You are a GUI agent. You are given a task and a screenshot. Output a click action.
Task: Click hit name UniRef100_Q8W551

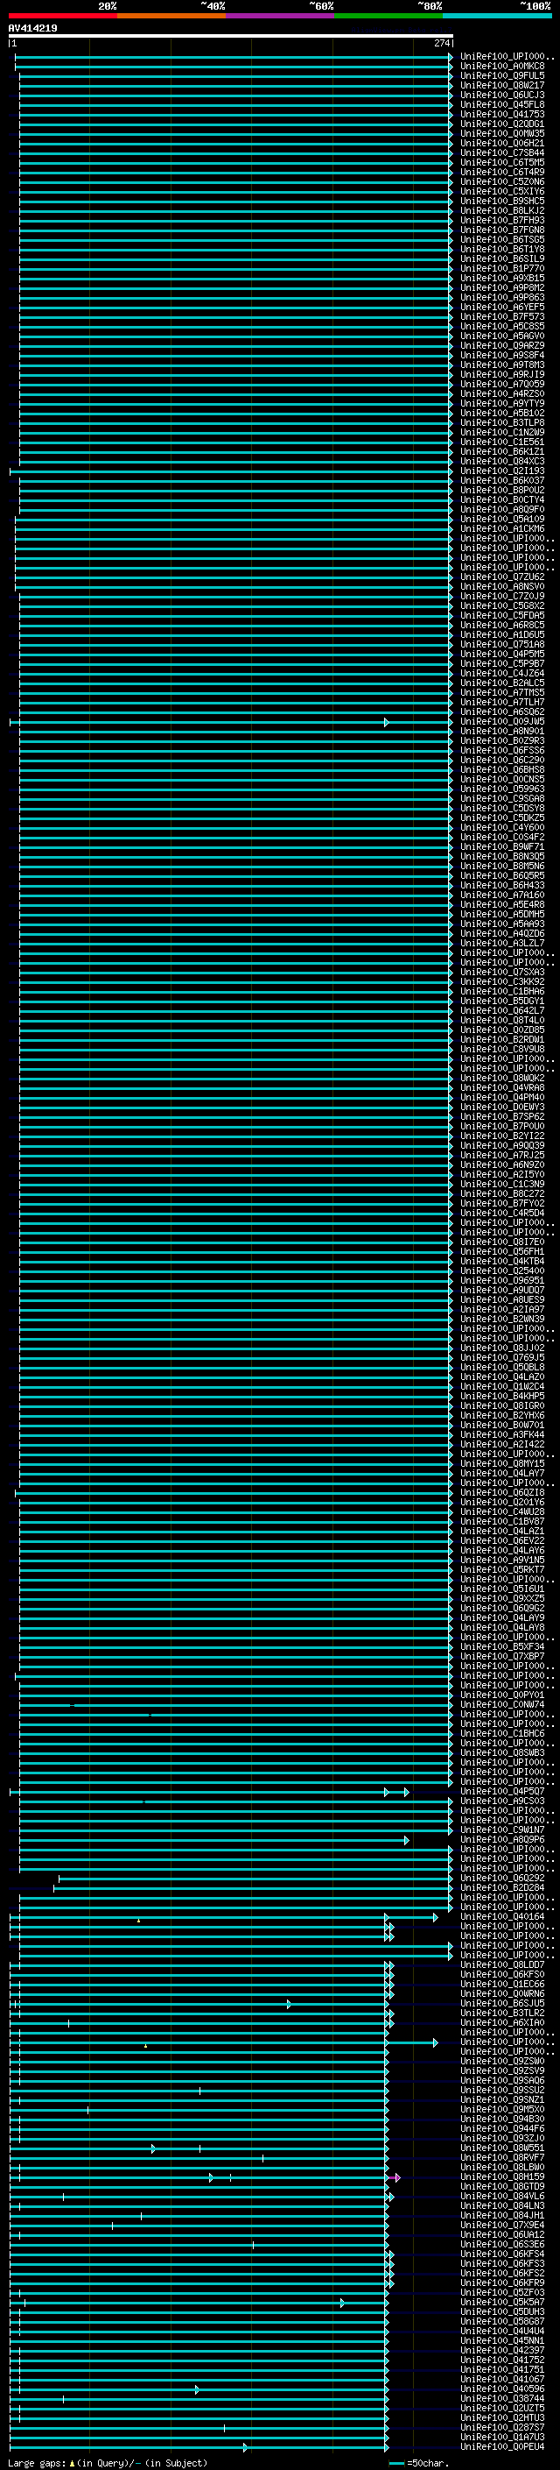[x=502, y=2148]
